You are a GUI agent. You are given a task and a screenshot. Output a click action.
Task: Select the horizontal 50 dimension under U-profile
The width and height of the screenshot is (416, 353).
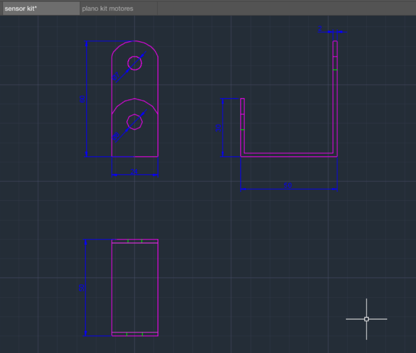pos(288,186)
